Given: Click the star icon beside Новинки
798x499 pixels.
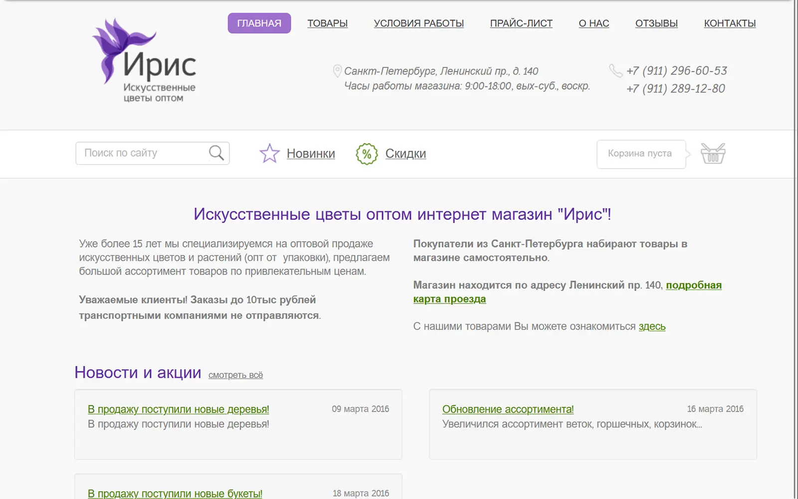Looking at the screenshot, I should [x=270, y=153].
